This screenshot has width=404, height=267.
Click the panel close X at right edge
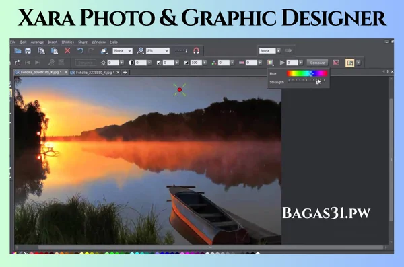pyautogui.click(x=392, y=71)
